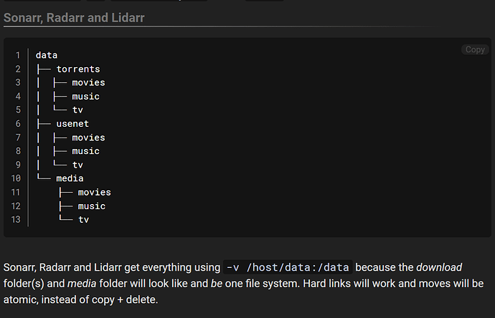The image size is (495, 318).
Task: Click "tv" under the usenet folder
Action: click(77, 165)
